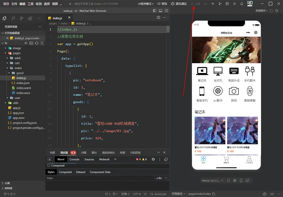This screenshot has width=283, height=197.
Task: Tap 个人中心 tab in simulator
Action: point(249,160)
